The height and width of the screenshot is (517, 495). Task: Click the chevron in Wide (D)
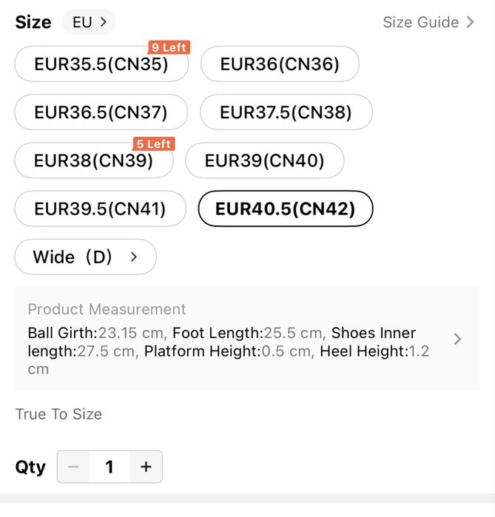pyautogui.click(x=134, y=257)
